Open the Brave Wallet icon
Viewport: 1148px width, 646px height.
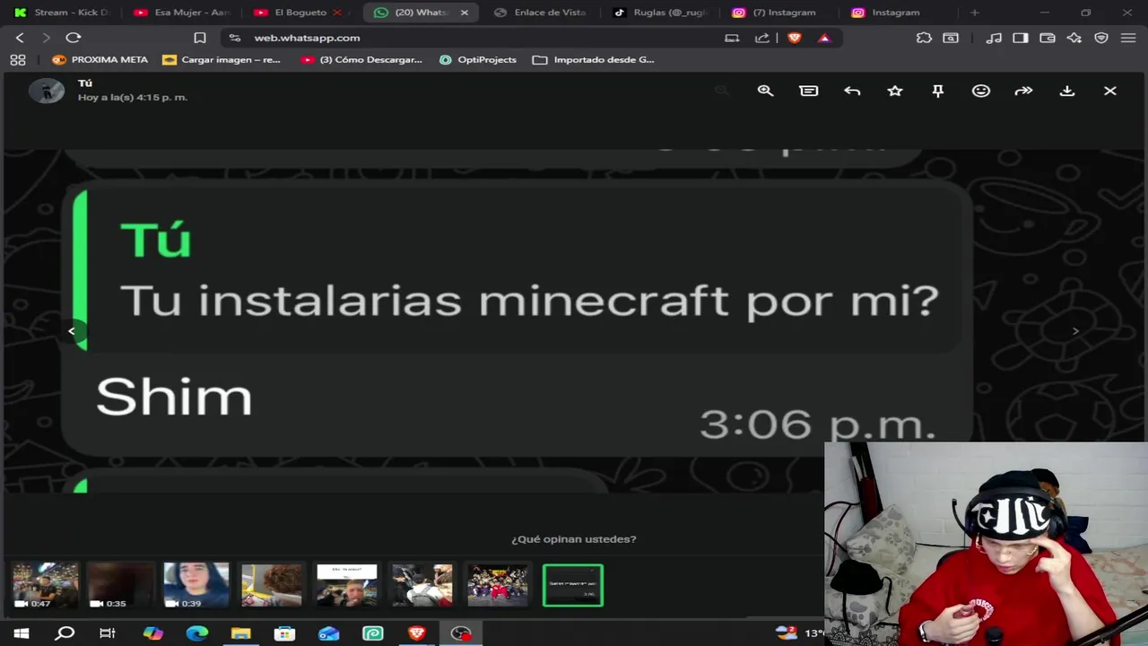pos(1048,38)
